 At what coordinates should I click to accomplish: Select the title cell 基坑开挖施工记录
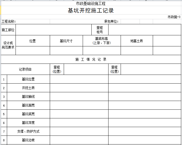(x=91, y=11)
